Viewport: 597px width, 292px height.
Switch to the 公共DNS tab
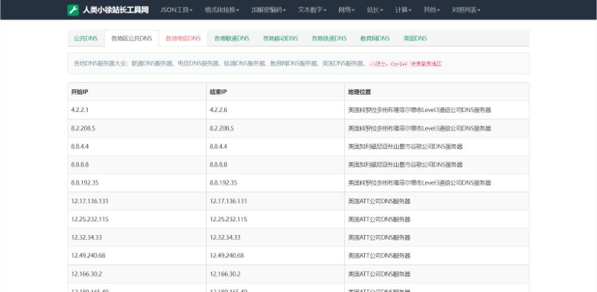[x=86, y=38]
